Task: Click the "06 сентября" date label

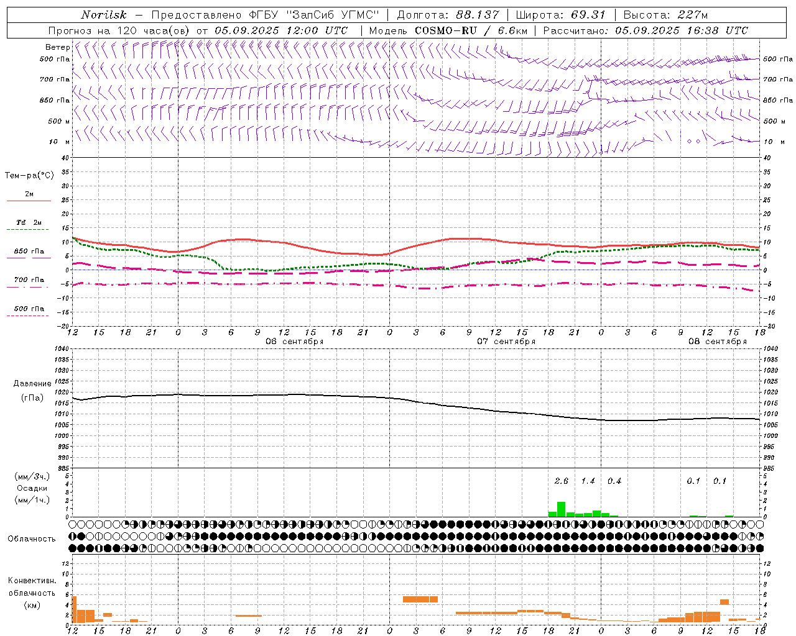Action: tap(294, 342)
